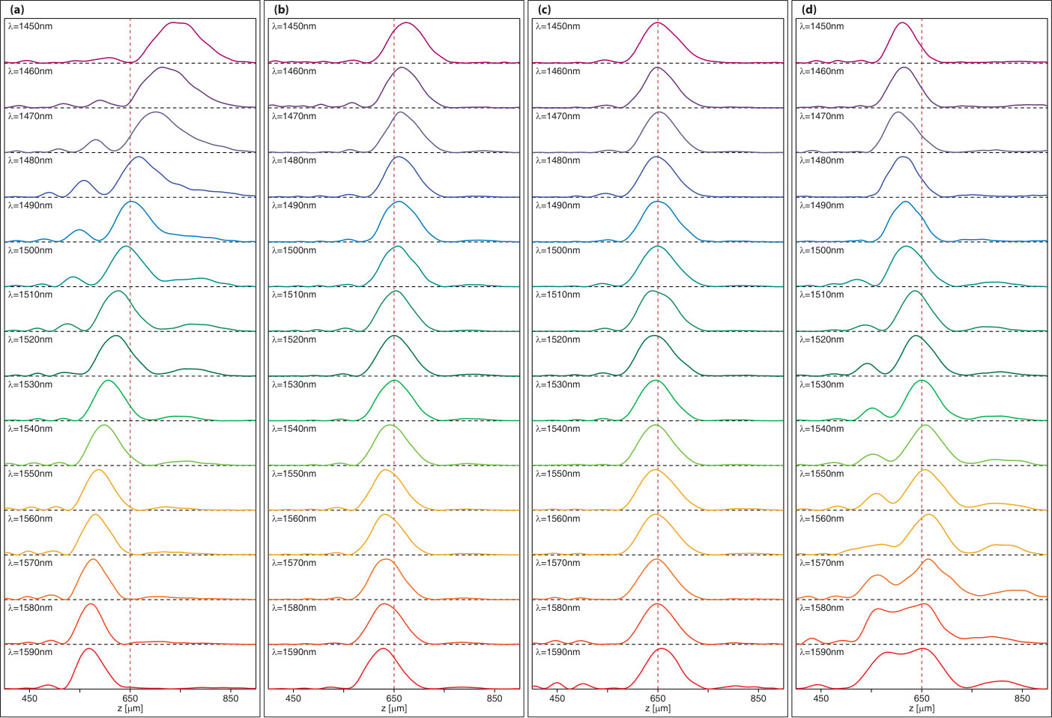1052x718 pixels.
Task: Click λ=1480nm label in panel (d)
Action: pos(821,160)
